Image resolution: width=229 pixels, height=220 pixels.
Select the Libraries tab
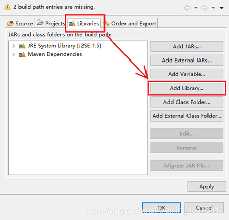(x=84, y=23)
